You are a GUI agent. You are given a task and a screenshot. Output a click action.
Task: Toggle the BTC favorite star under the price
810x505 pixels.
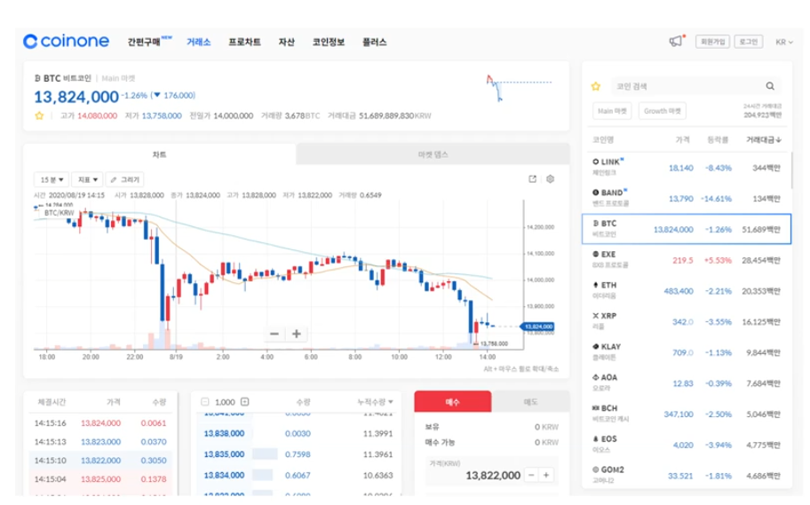pyautogui.click(x=39, y=115)
